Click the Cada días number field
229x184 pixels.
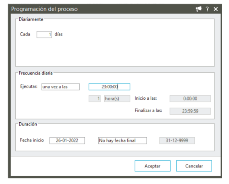pyautogui.click(x=44, y=35)
